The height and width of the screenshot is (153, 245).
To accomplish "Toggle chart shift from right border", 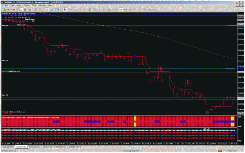I will [x=52, y=10].
